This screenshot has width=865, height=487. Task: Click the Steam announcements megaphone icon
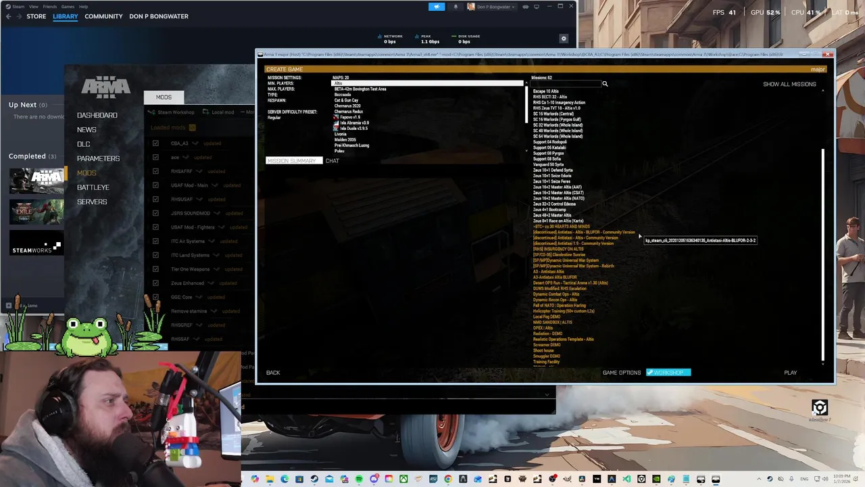tap(437, 7)
